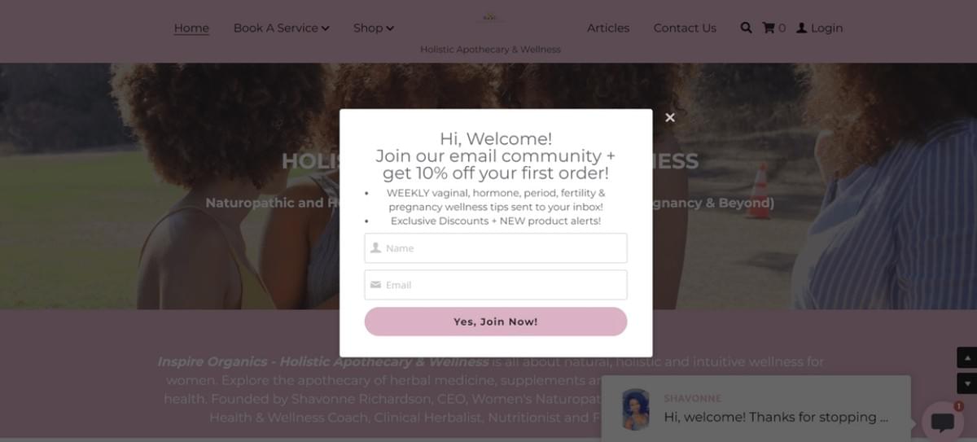Screen dimensions: 977x442
Task: Click Shavonne's chat avatar picture
Action: coord(635,409)
